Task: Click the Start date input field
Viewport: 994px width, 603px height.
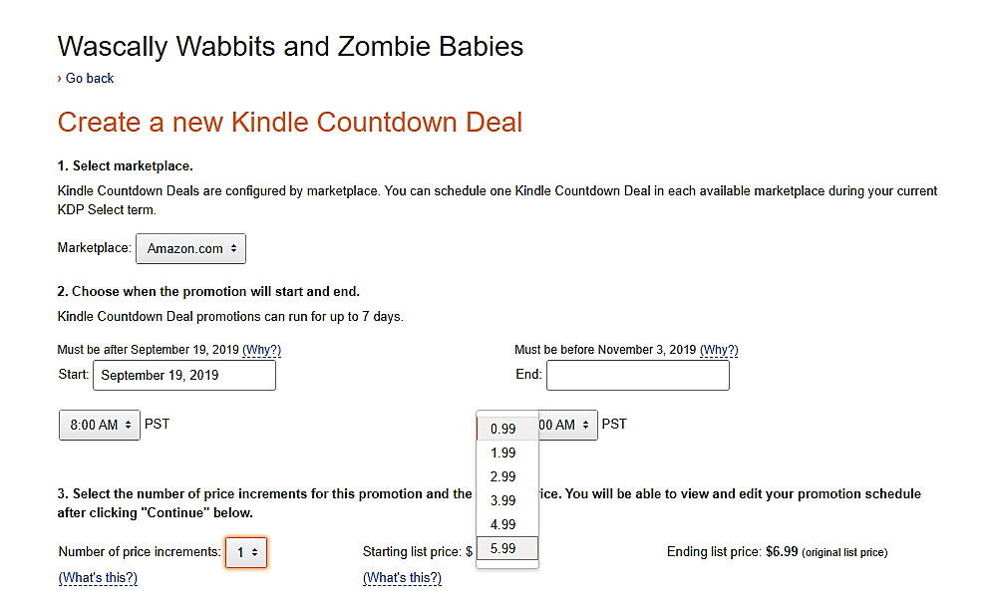Action: (x=184, y=376)
